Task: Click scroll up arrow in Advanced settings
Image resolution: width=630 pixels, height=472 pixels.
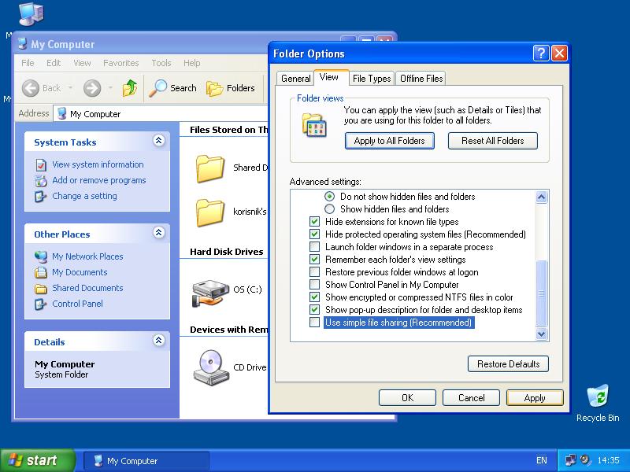Action: pyautogui.click(x=541, y=197)
